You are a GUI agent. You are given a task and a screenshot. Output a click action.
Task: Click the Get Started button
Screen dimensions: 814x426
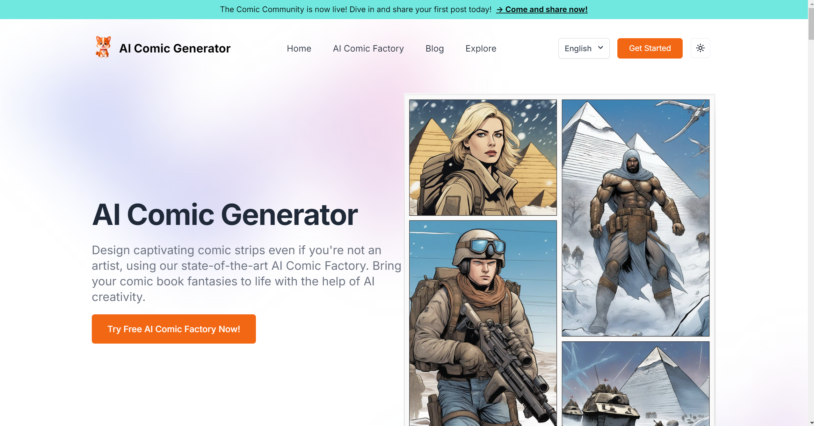[650, 48]
